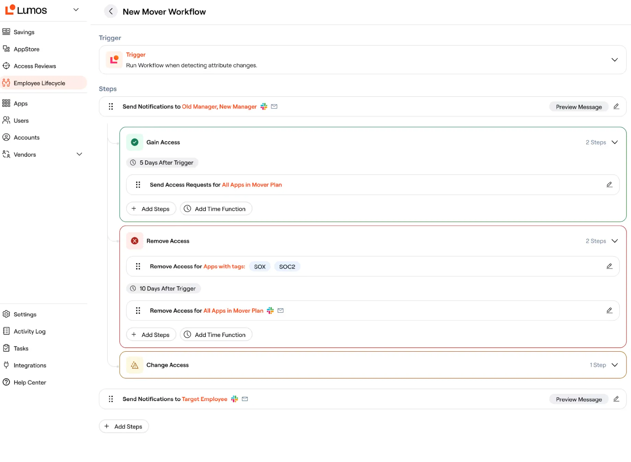The height and width of the screenshot is (462, 631).
Task: Add Time Function under Gain Access
Action: pyautogui.click(x=216, y=209)
